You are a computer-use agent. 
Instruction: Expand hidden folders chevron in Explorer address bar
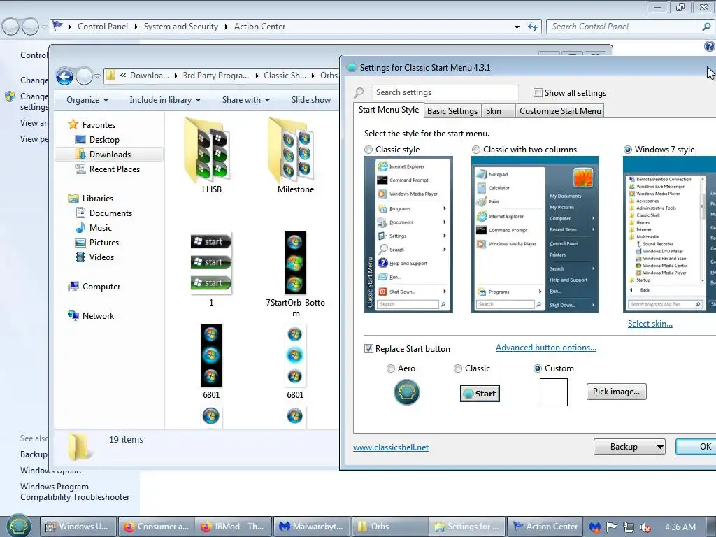pos(123,76)
